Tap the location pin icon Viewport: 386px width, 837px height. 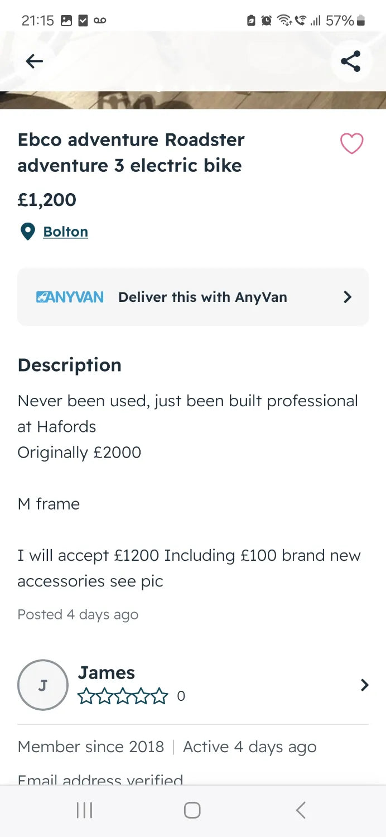(27, 232)
